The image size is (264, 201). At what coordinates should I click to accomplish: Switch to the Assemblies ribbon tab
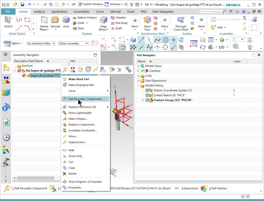coord(82,12)
